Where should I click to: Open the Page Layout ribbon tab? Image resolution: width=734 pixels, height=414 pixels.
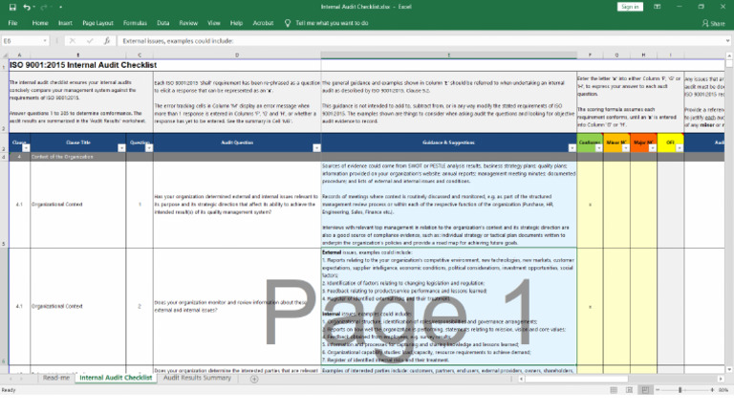pos(97,23)
